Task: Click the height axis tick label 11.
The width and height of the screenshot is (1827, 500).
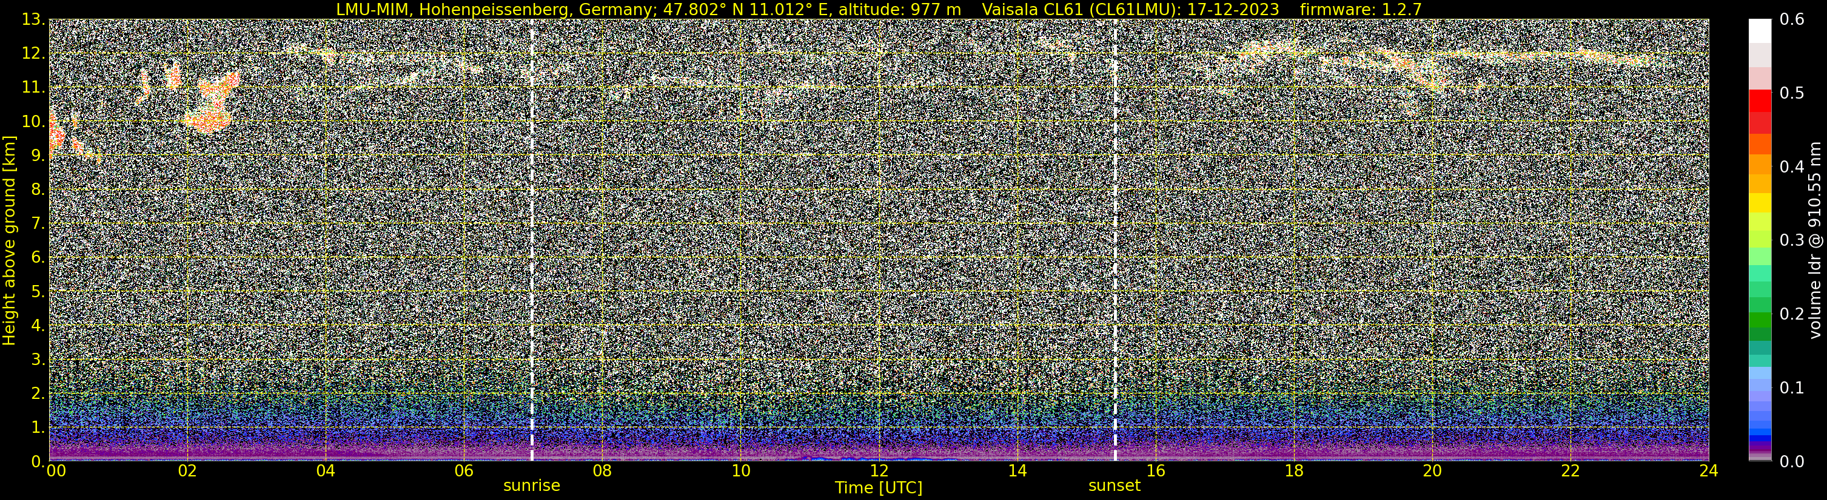Action: (33, 87)
